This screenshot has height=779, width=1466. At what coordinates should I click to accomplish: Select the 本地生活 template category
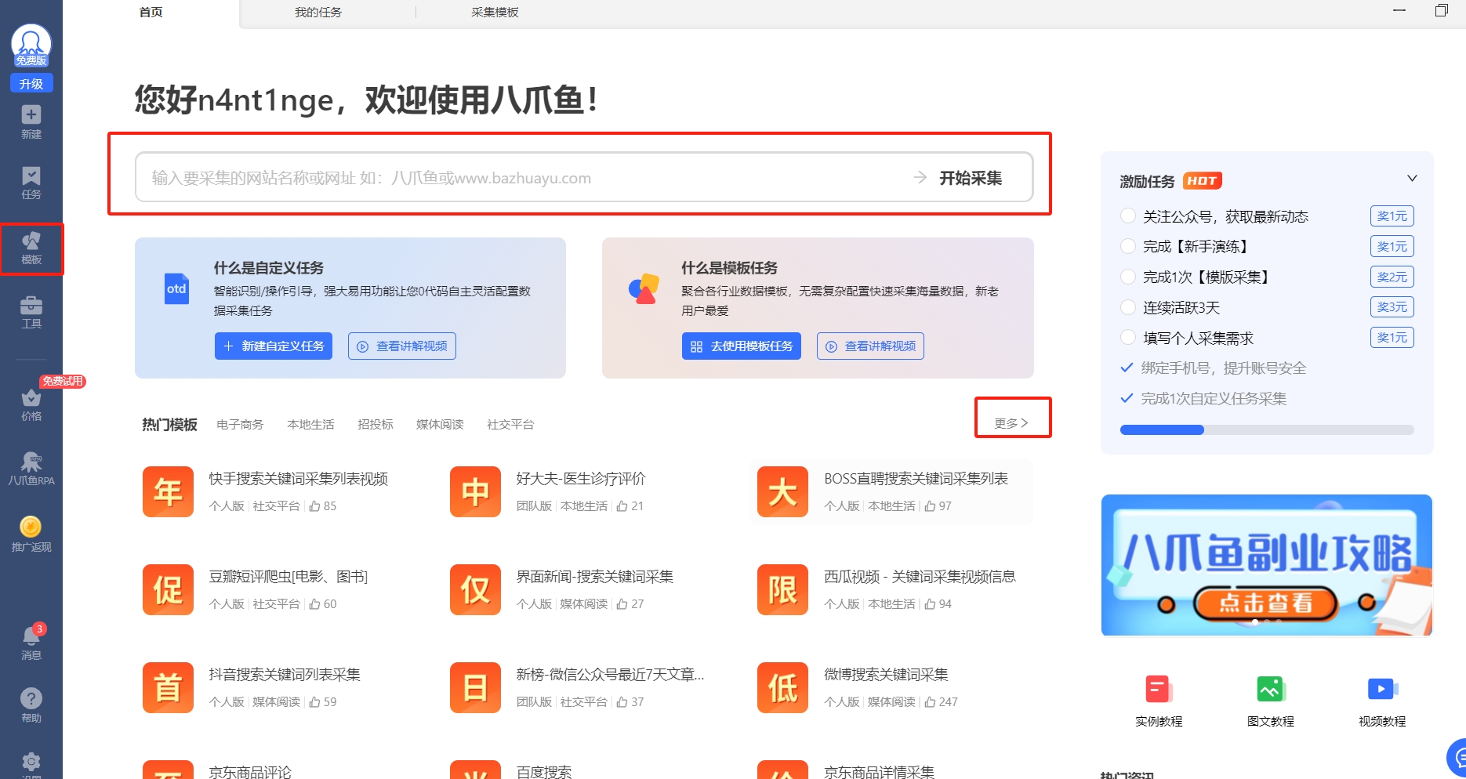click(310, 424)
